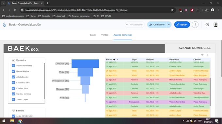This screenshot has width=222, height=124.
Task: Open Looker Studio account avatar
Action: coord(215,25)
